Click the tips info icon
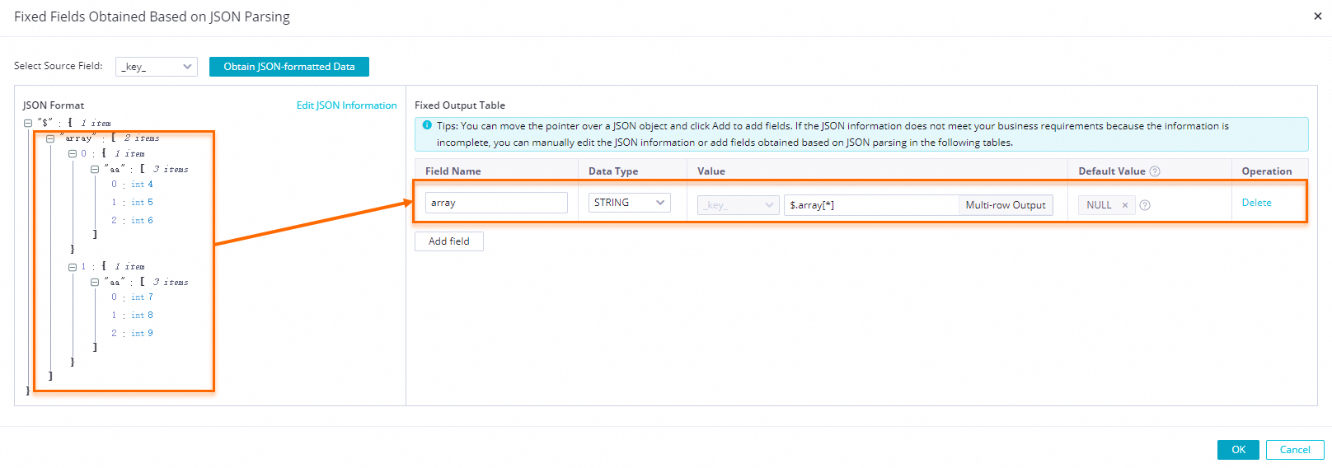This screenshot has height=468, width=1332. tap(427, 125)
